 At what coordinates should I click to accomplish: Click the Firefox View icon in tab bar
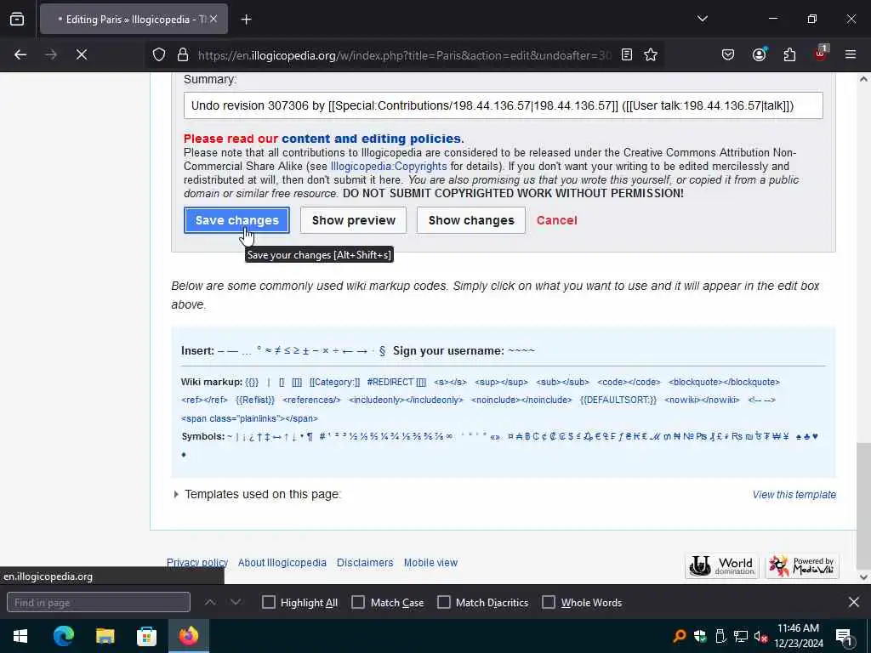point(17,20)
